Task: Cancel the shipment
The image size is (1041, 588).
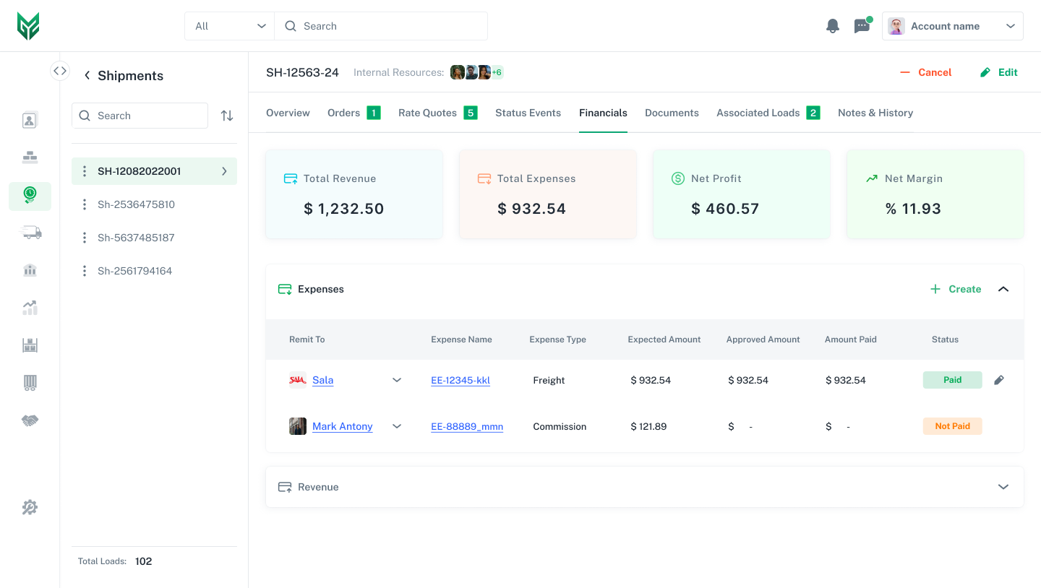Action: pyautogui.click(x=925, y=72)
